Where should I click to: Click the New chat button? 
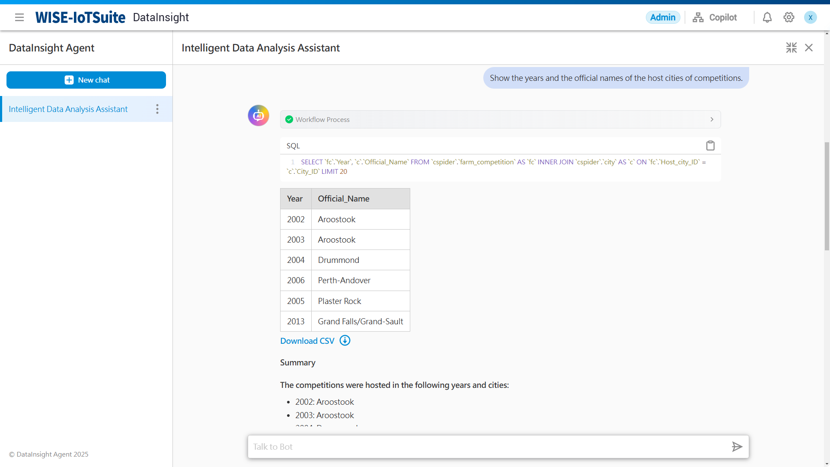coord(86,80)
